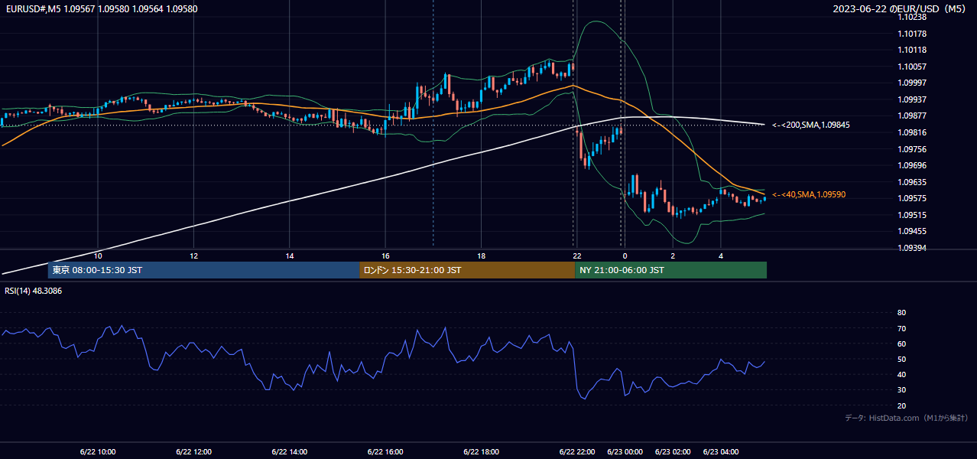Click the 40 SMA label 1.09590
This screenshot has width=977, height=459.
809,195
